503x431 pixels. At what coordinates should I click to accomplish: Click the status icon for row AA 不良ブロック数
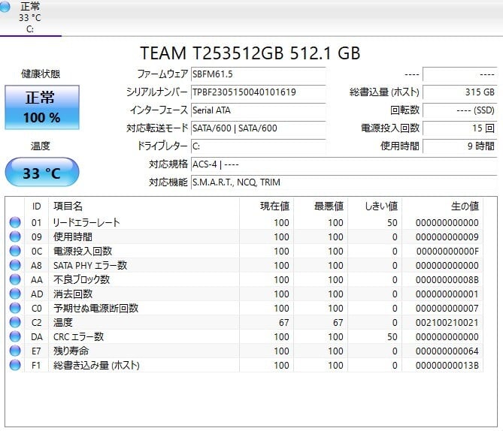coord(15,279)
